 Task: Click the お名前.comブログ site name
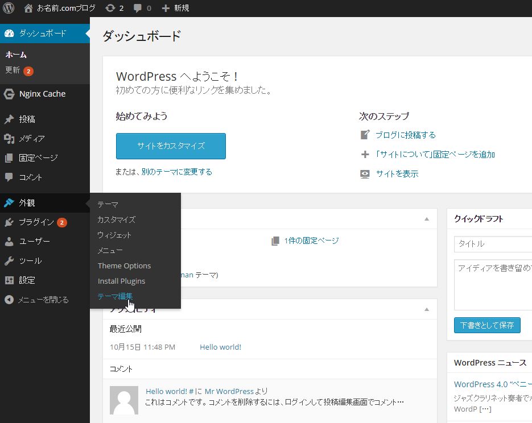[x=66, y=8]
